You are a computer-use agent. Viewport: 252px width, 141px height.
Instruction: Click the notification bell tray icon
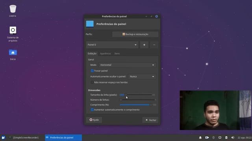coord(200,137)
